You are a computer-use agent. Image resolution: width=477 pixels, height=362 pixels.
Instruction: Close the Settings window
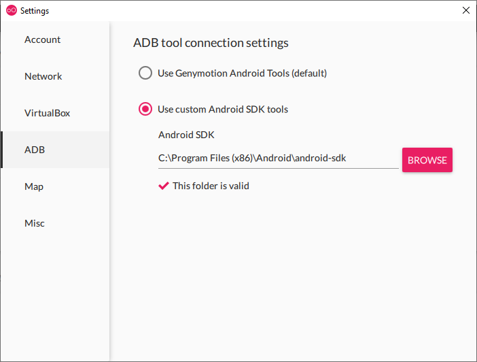pos(465,10)
